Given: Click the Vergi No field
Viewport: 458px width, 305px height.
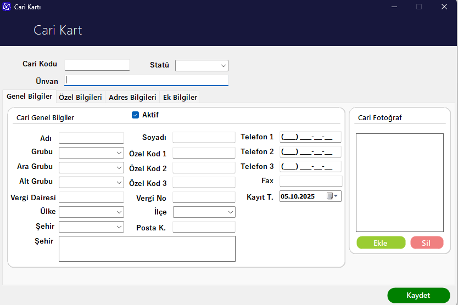Looking at the screenshot, I should click(x=204, y=197).
